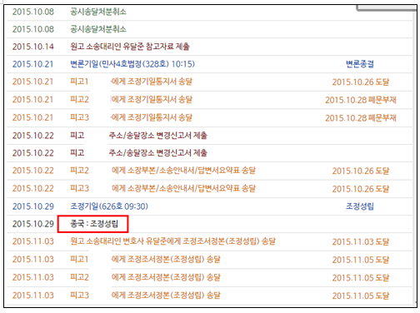Select the '종국 : 조정성립' entry
The image size is (420, 313).
tap(94, 224)
